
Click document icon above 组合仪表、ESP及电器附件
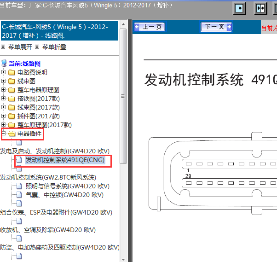[x=19, y=204]
